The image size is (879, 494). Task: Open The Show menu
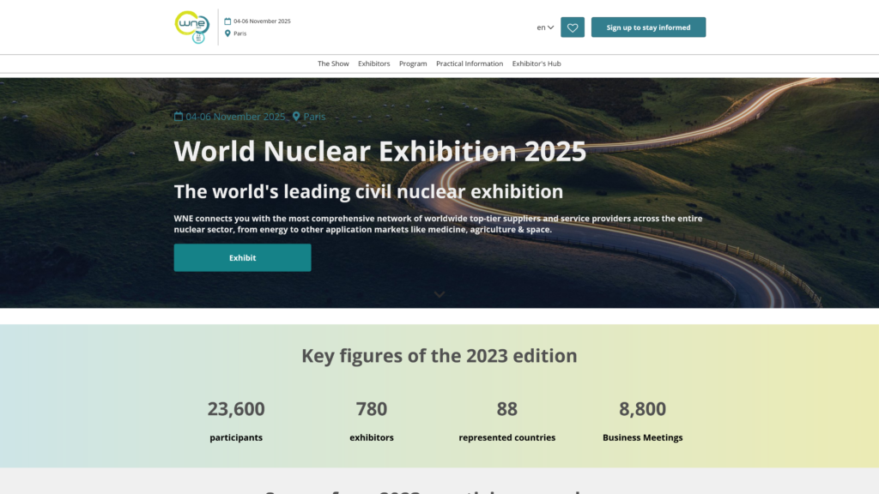tap(333, 63)
